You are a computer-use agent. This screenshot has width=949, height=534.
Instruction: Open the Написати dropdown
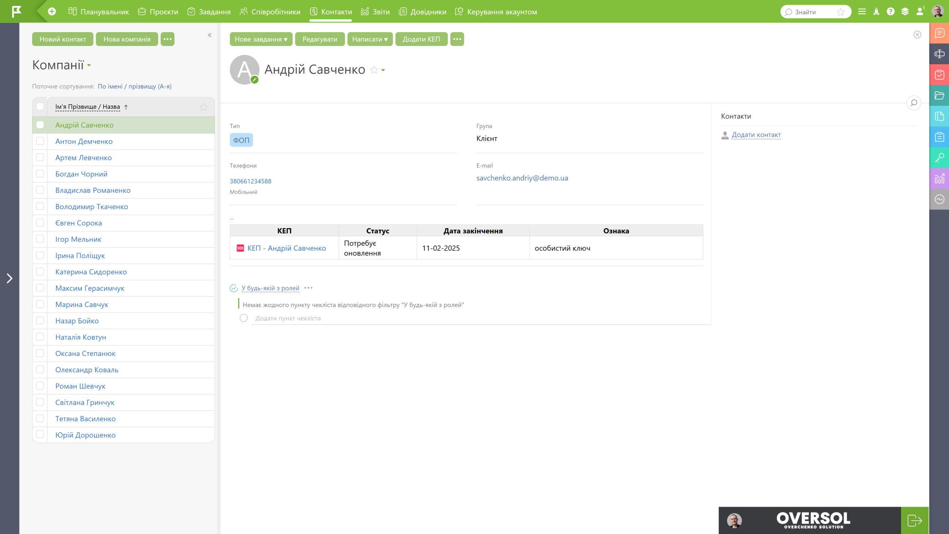[x=370, y=39]
